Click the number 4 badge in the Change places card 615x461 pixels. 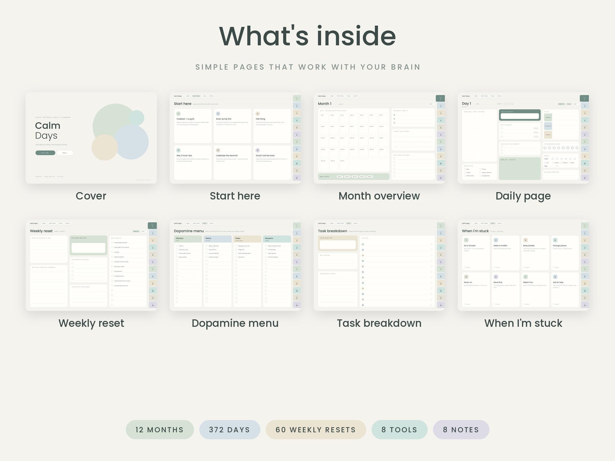pyautogui.click(x=555, y=240)
